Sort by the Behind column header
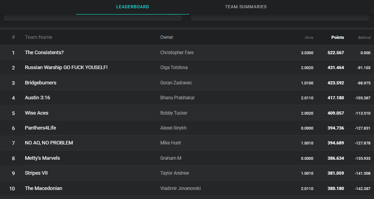This screenshot has width=374, height=199. coord(364,37)
